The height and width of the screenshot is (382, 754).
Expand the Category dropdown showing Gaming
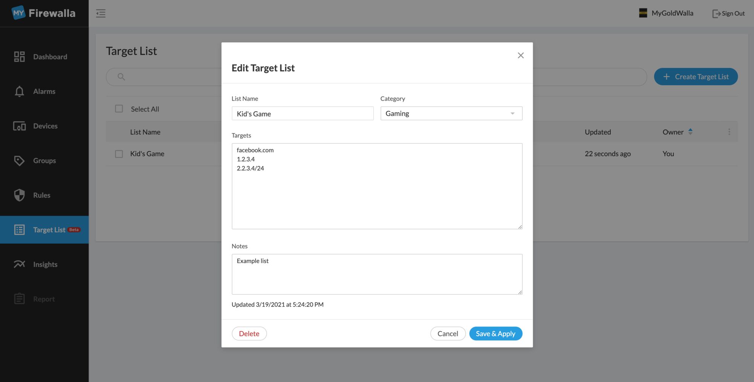click(x=451, y=114)
